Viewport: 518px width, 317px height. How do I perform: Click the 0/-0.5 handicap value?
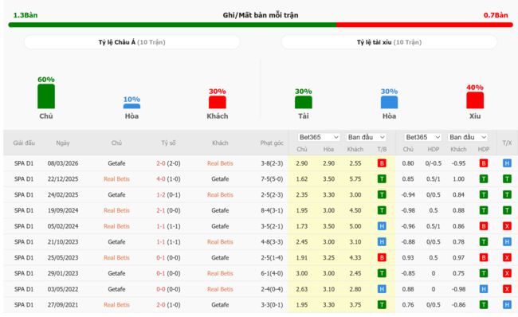coord(433,163)
